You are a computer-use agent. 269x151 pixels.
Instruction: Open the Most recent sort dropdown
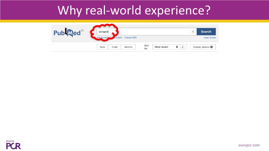point(166,47)
